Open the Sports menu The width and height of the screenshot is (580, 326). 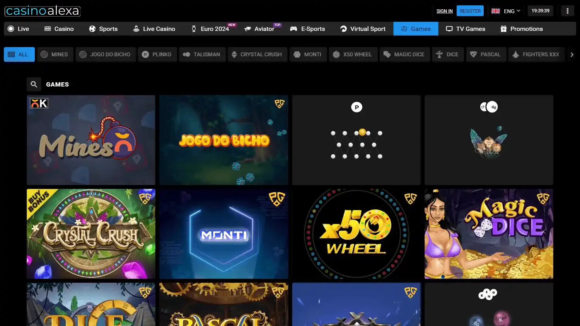(103, 29)
